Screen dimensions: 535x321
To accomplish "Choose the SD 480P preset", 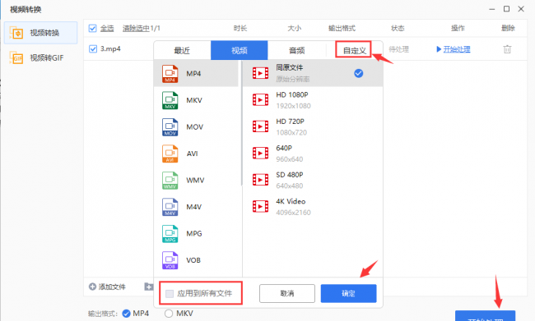I will [x=313, y=180].
